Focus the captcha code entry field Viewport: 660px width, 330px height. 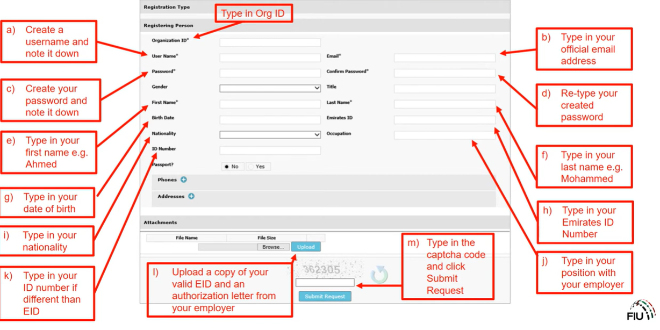click(x=325, y=283)
